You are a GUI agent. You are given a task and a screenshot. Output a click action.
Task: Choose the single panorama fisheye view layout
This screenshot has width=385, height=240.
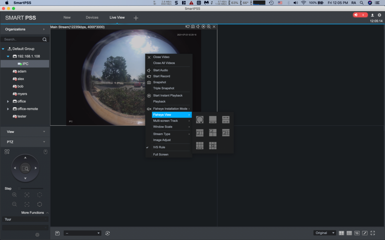[213, 120]
